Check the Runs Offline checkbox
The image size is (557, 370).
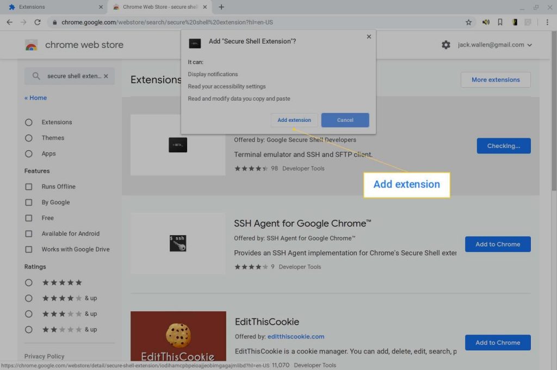(29, 187)
